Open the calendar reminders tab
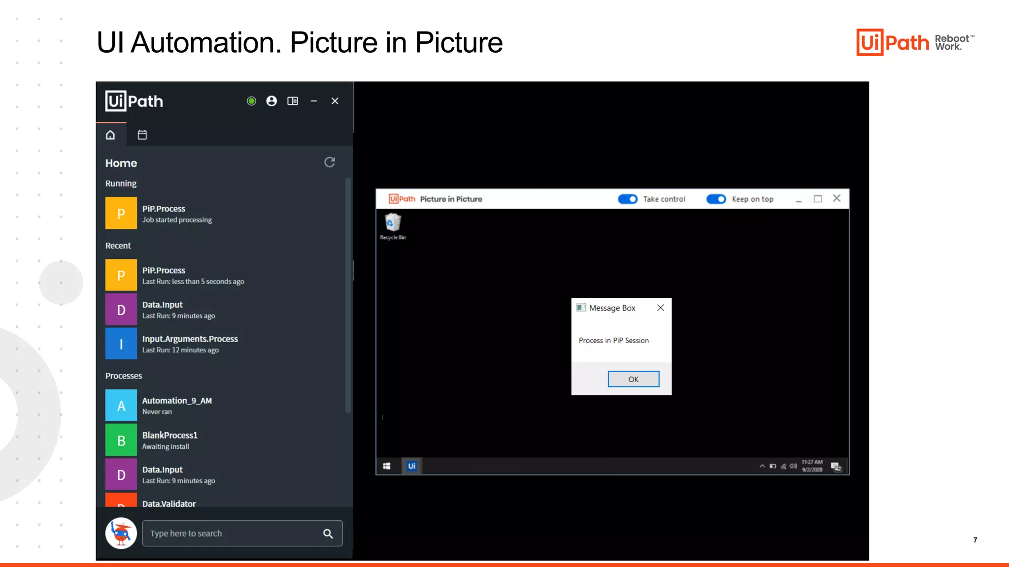The image size is (1009, 567). [142, 134]
